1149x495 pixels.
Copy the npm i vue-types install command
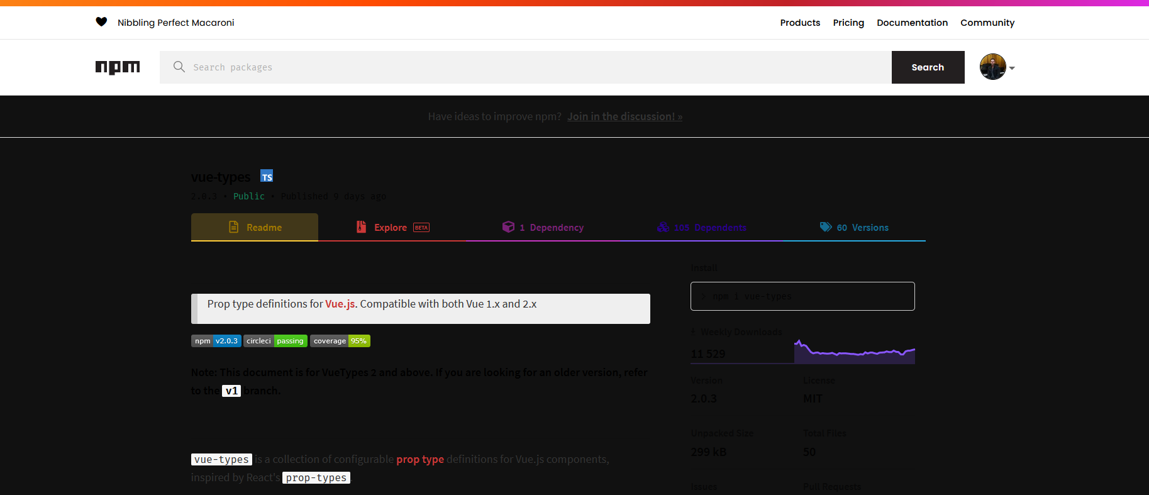click(802, 296)
